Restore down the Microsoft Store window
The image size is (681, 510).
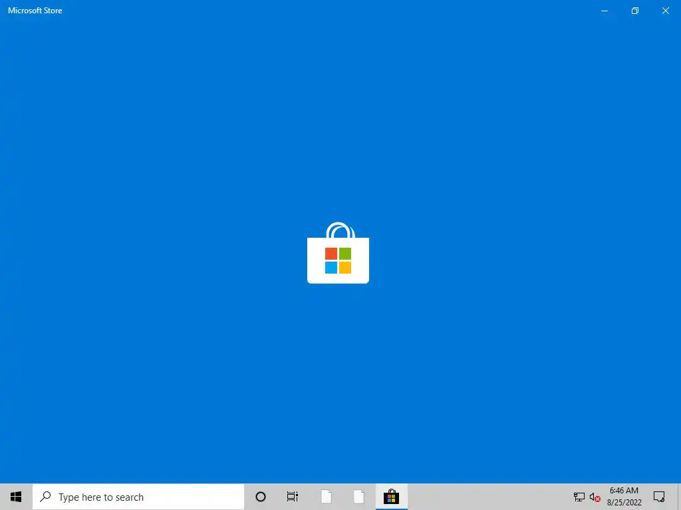[635, 11]
